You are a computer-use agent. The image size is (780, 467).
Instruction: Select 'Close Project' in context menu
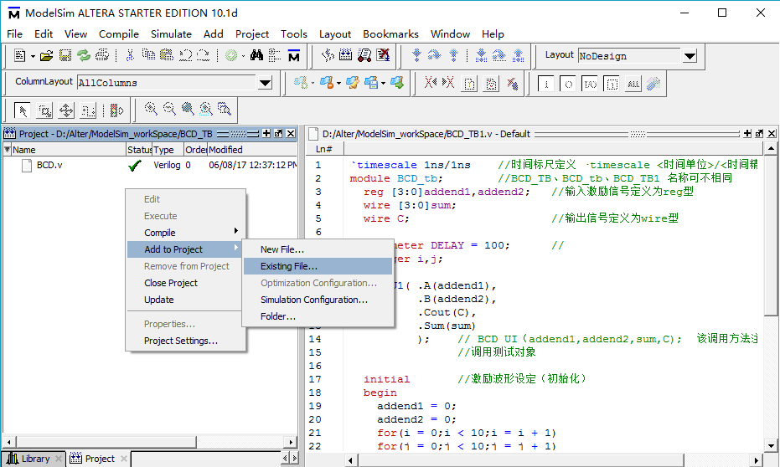(185, 283)
